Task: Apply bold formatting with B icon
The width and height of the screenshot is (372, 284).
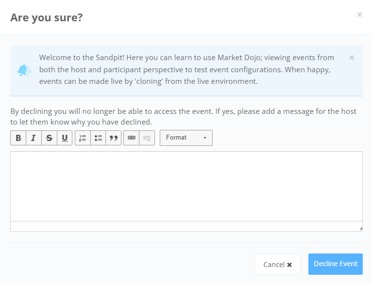Action: click(x=18, y=138)
